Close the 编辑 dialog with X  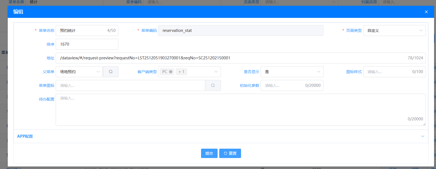click(x=426, y=12)
